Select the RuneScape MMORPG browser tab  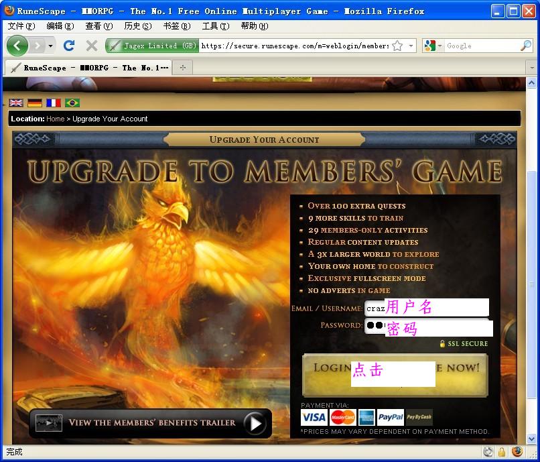(88, 68)
